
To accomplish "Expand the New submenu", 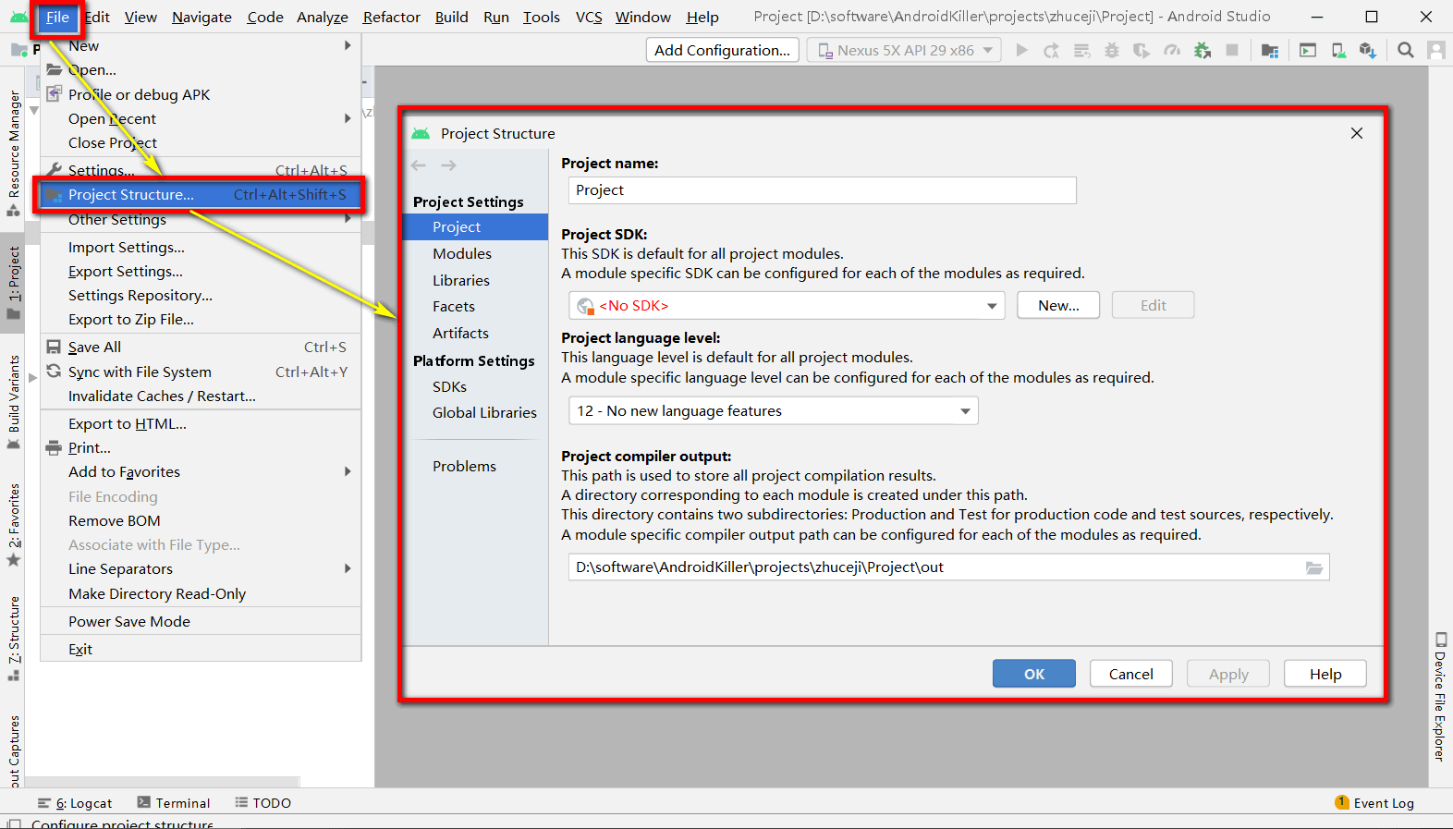I will click(x=200, y=45).
